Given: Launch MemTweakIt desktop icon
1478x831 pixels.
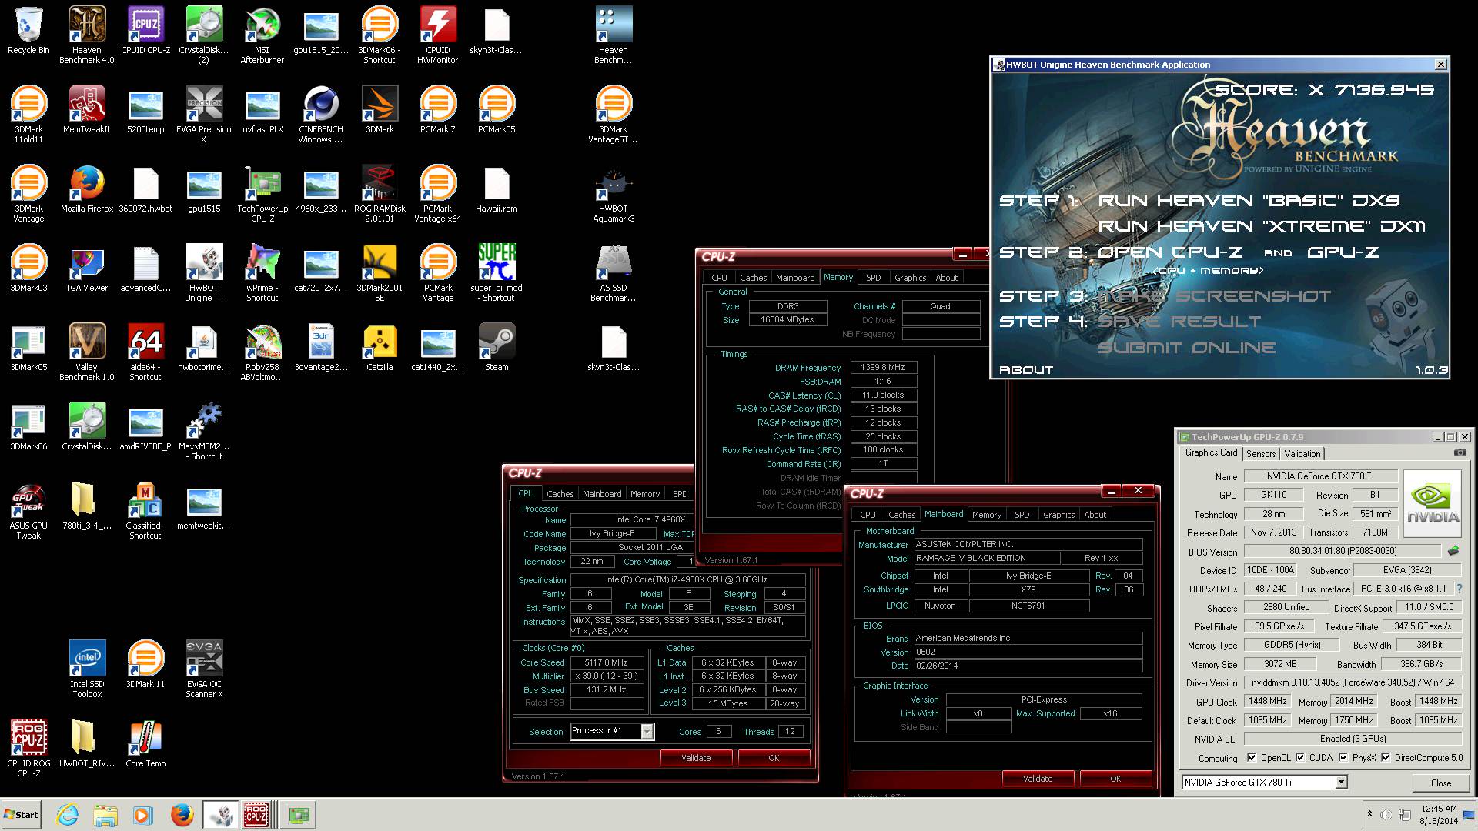Looking at the screenshot, I should point(87,109).
